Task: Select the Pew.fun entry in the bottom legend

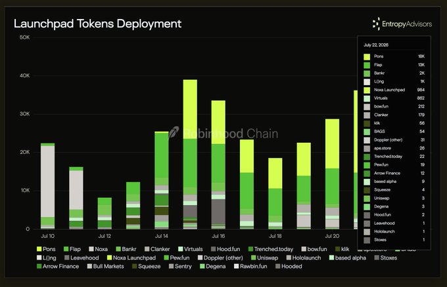Action: (x=177, y=258)
